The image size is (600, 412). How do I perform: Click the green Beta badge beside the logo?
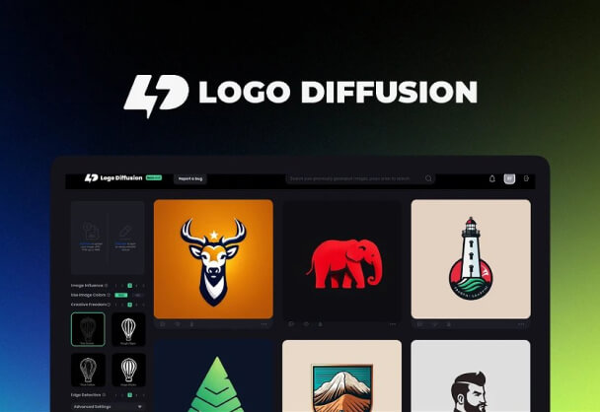(x=154, y=177)
